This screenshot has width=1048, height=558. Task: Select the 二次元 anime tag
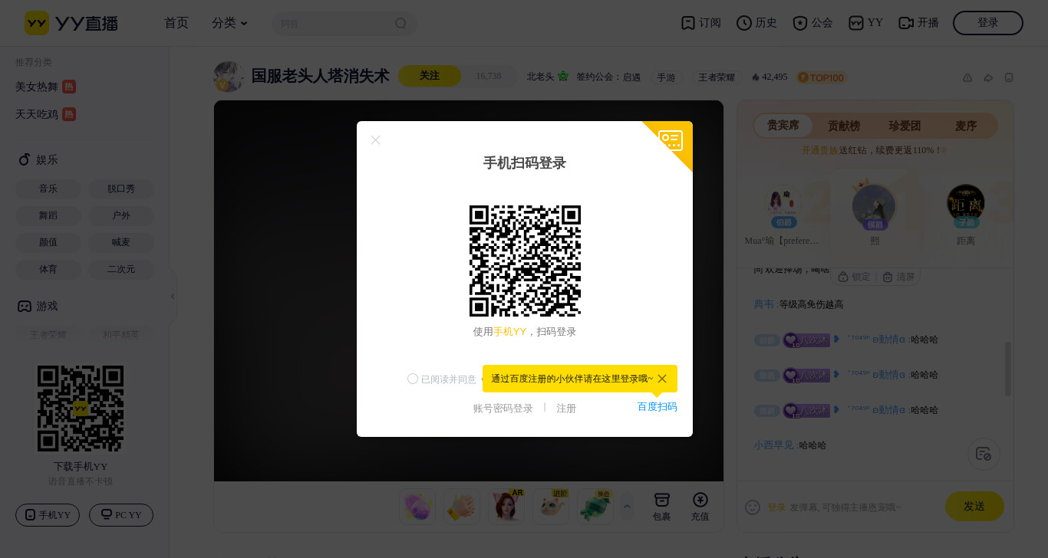coord(121,269)
